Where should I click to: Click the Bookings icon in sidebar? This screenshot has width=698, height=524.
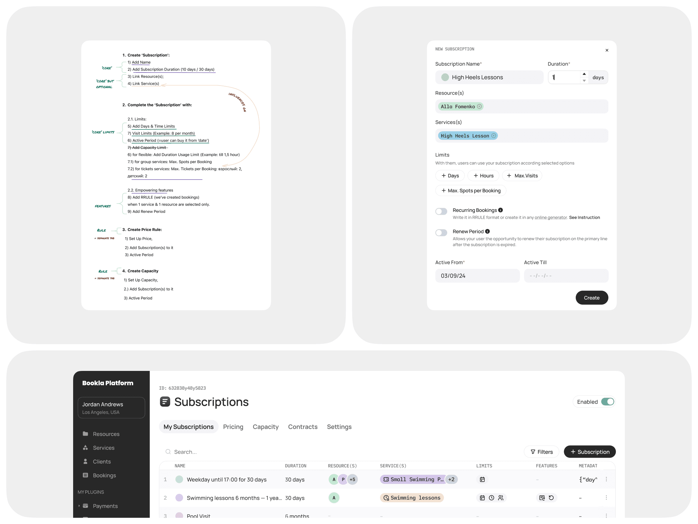tap(85, 475)
